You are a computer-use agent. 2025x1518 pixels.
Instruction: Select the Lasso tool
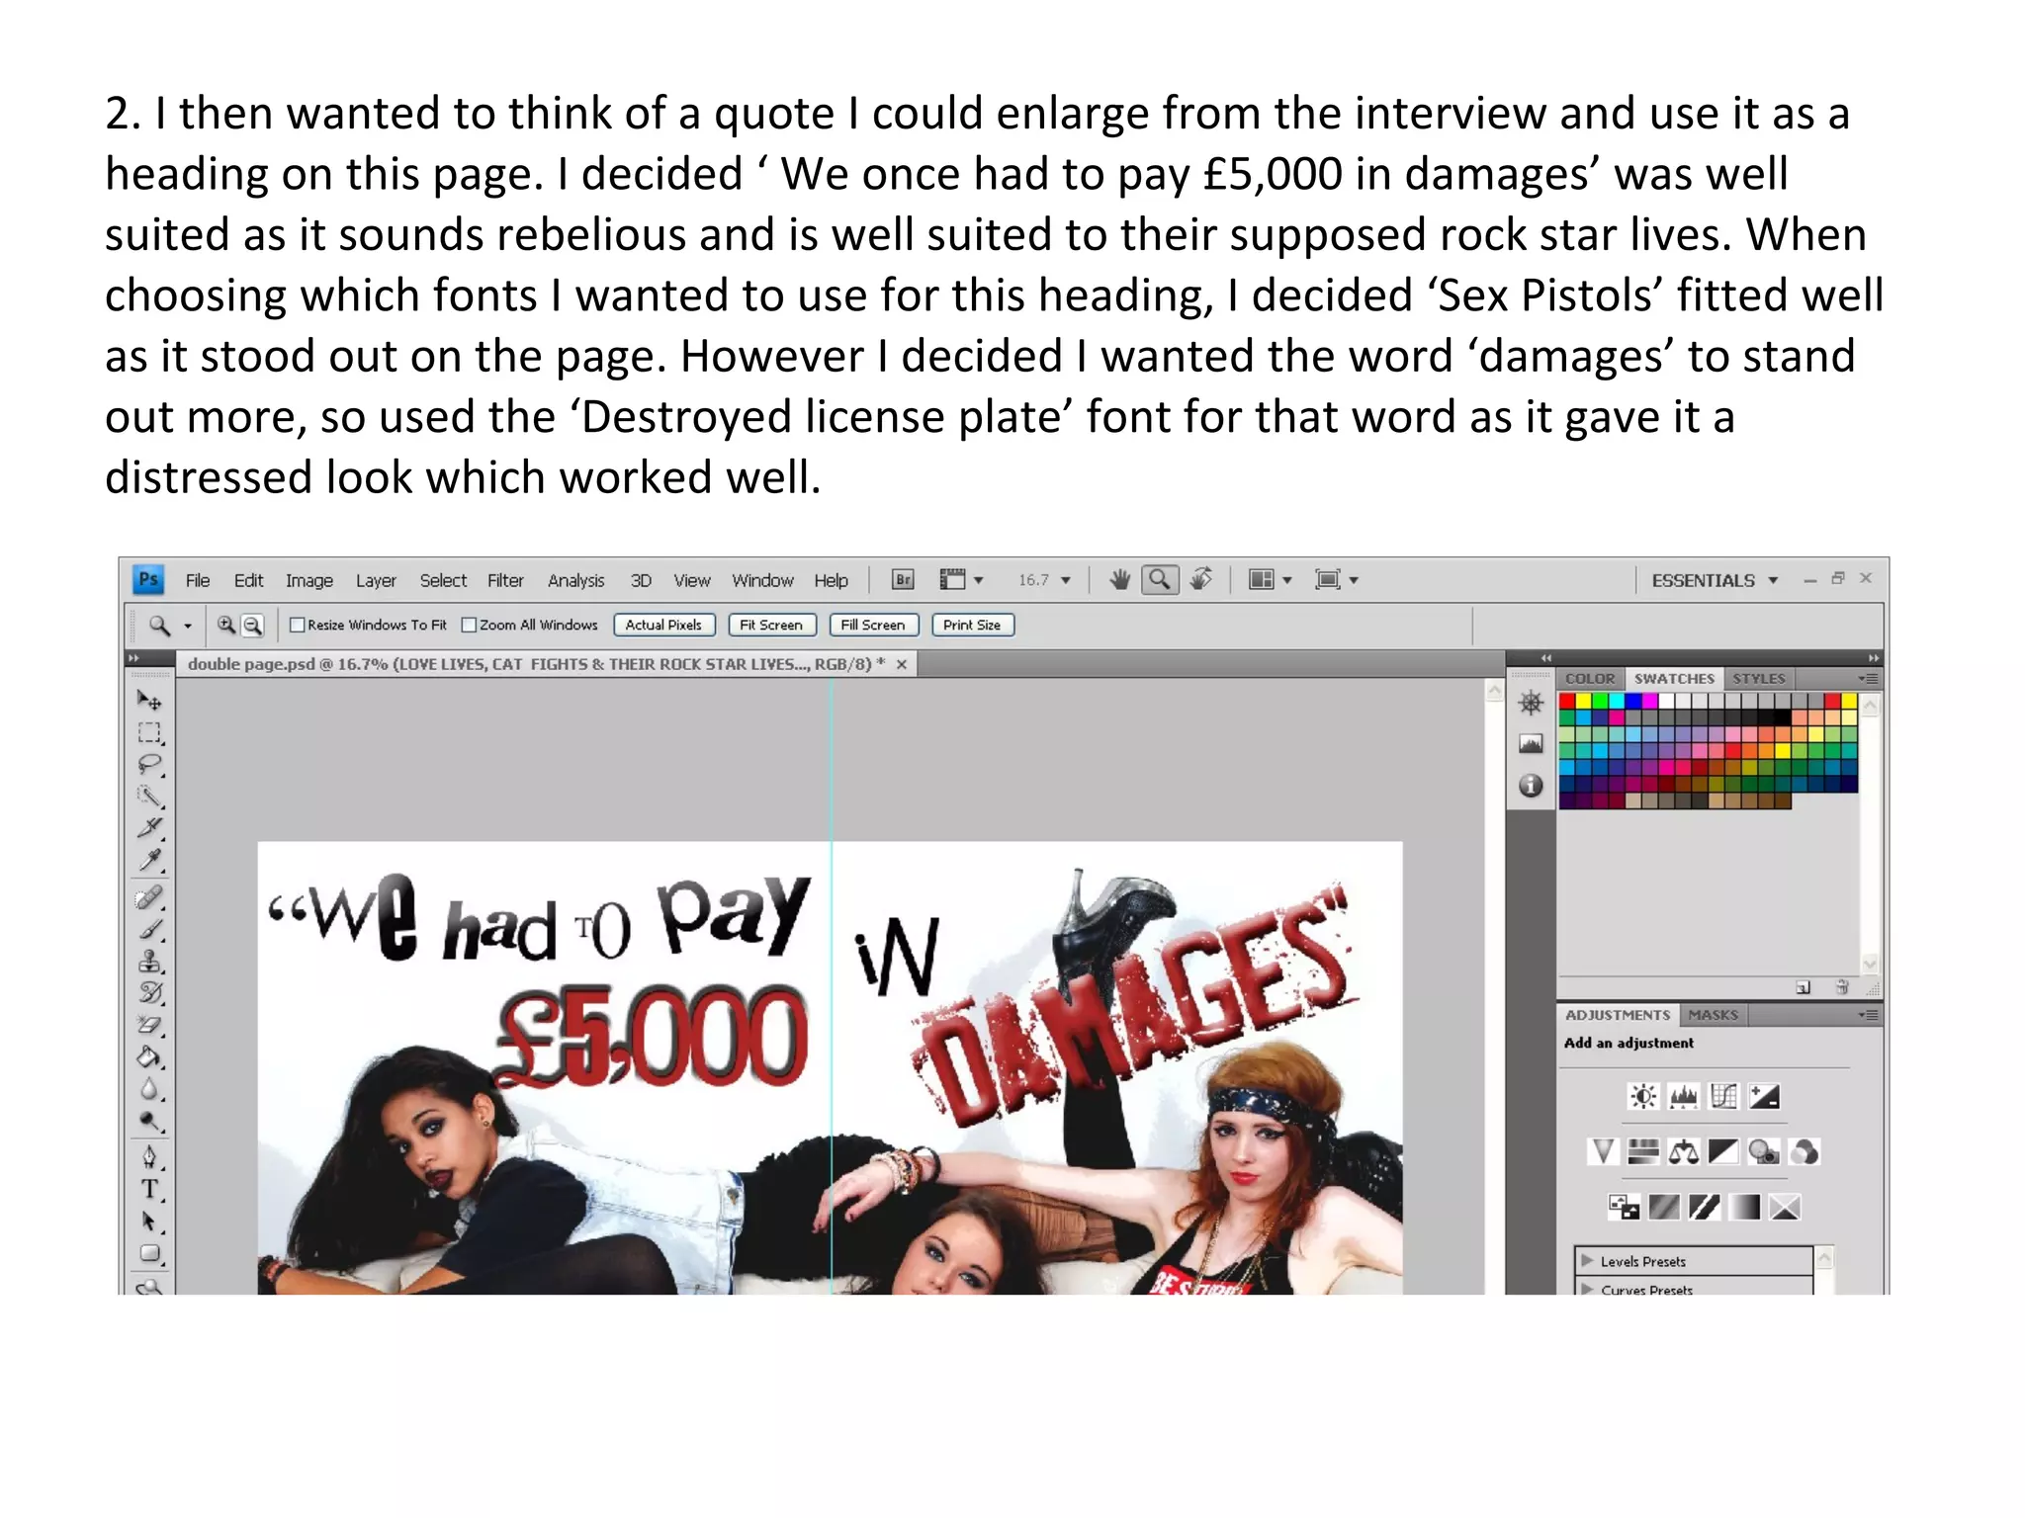[149, 764]
